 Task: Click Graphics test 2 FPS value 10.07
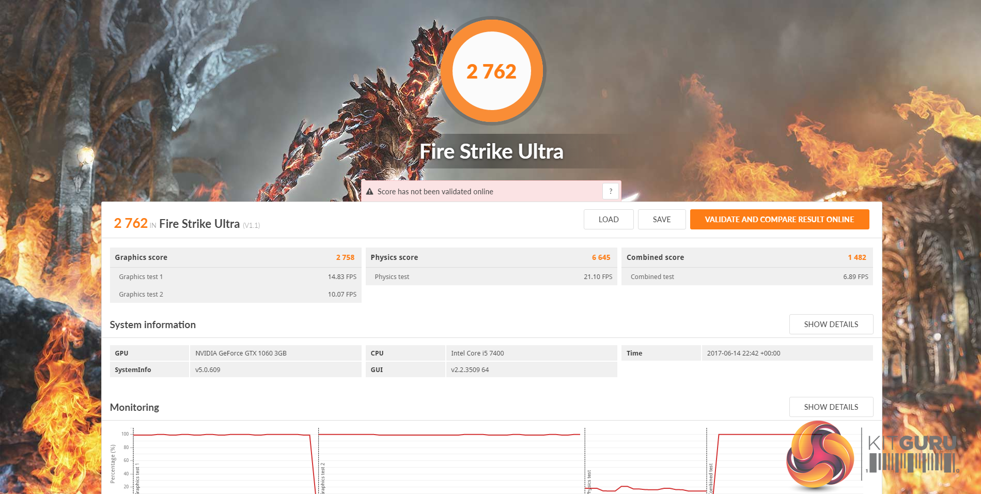342,295
